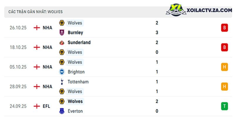Click the red B badge for Sunderland match
235x117 pixels.
tap(224, 47)
